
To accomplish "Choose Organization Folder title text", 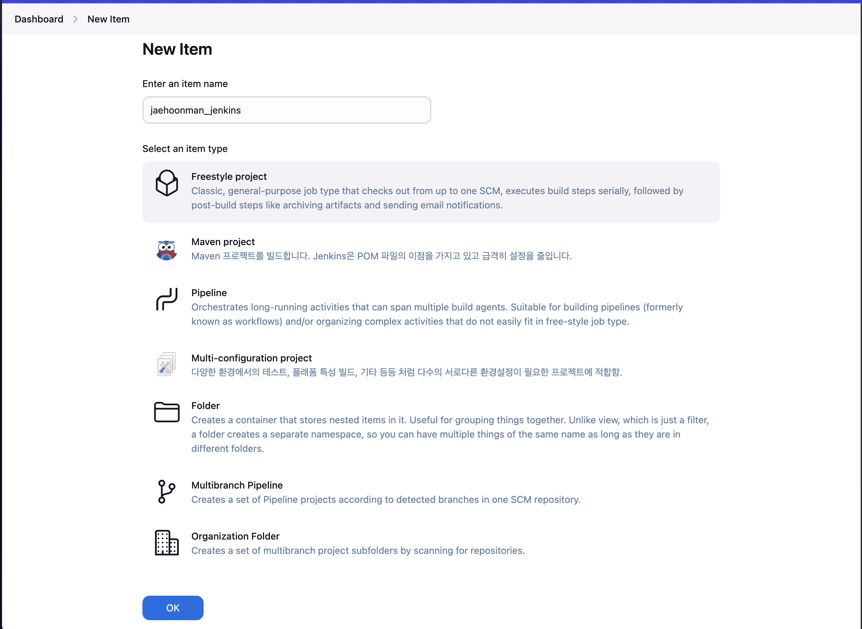I will point(235,536).
